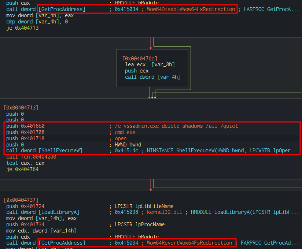Click the cmp dword [var_4h], 0 instruction
The height and width of the screenshot is (249, 302).
37,22
